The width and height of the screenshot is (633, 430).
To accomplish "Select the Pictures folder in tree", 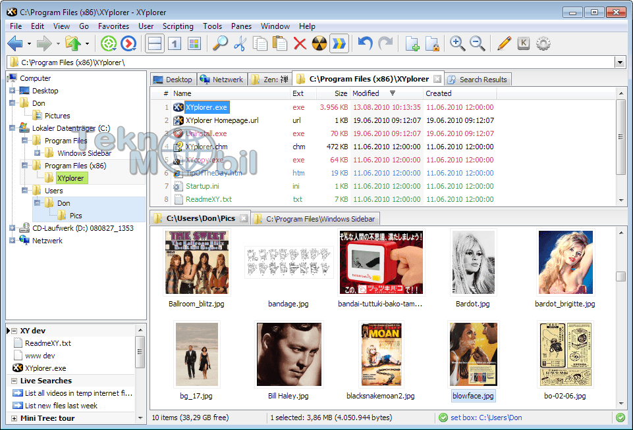I will 57,116.
